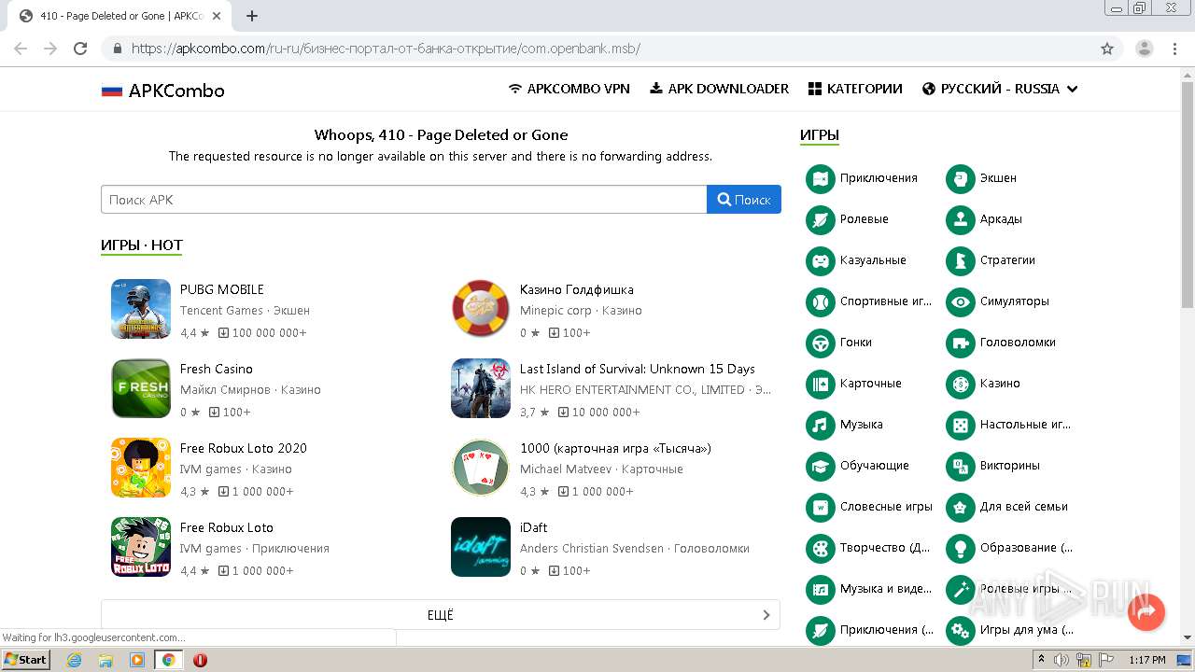The width and height of the screenshot is (1195, 672).
Task: Click the Творчество palette icon
Action: (821, 548)
